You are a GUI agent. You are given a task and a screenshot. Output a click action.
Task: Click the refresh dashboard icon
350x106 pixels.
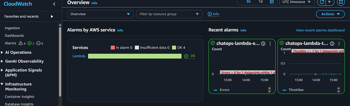pos(322,2)
